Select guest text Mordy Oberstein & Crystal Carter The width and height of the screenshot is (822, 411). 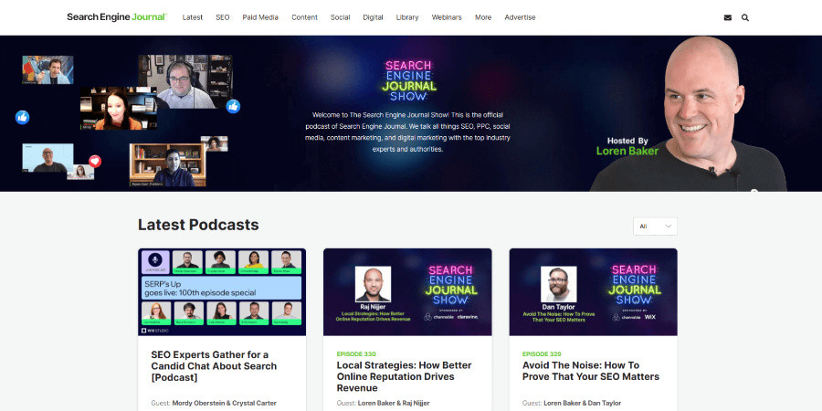(224, 403)
